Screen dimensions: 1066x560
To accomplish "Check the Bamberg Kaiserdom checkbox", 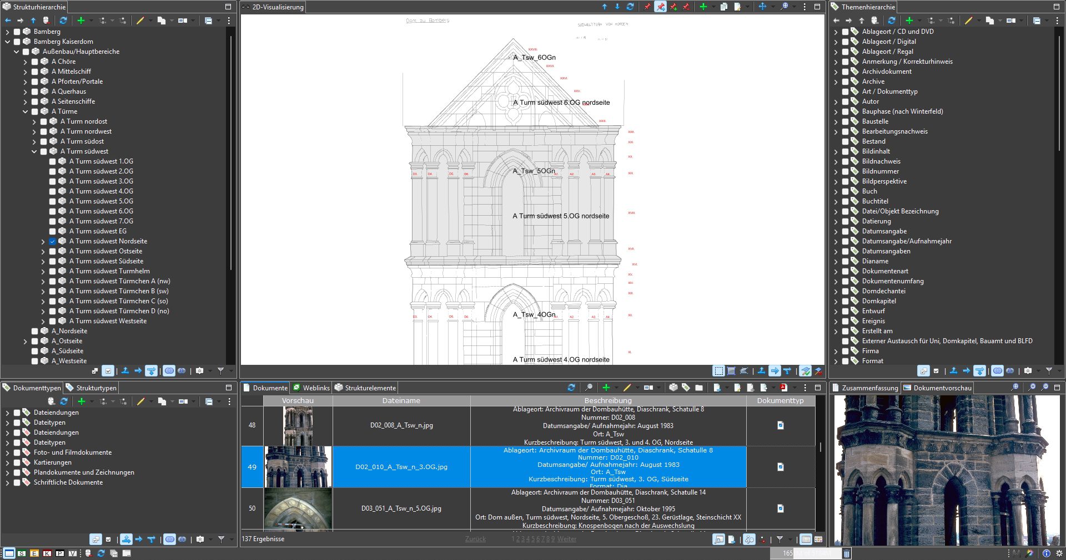I will (x=17, y=42).
